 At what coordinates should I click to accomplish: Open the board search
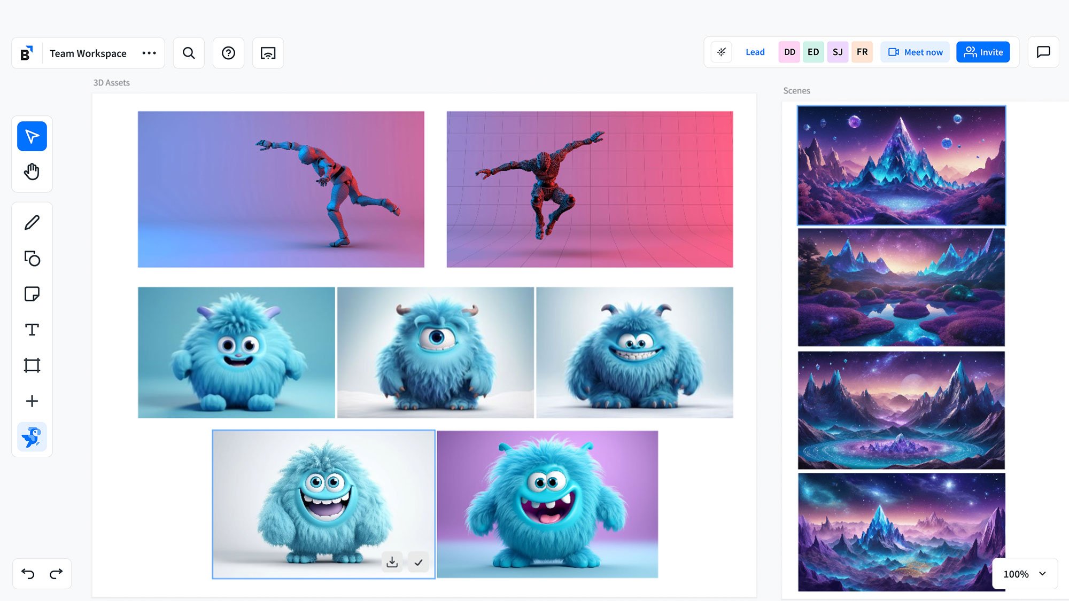click(189, 53)
